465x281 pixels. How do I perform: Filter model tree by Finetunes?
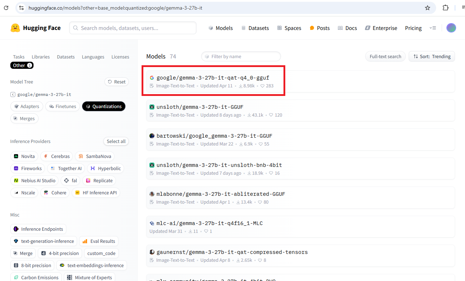pyautogui.click(x=62, y=106)
